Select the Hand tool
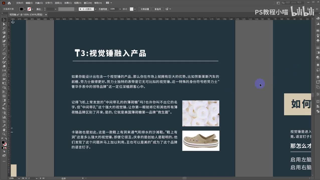Viewport: 320px width, 180px height. (x=4, y=130)
